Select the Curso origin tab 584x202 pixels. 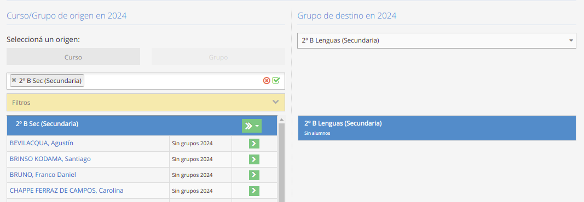click(73, 57)
